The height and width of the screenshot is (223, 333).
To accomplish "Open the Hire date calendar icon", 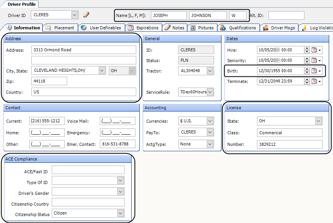I will 314,50.
